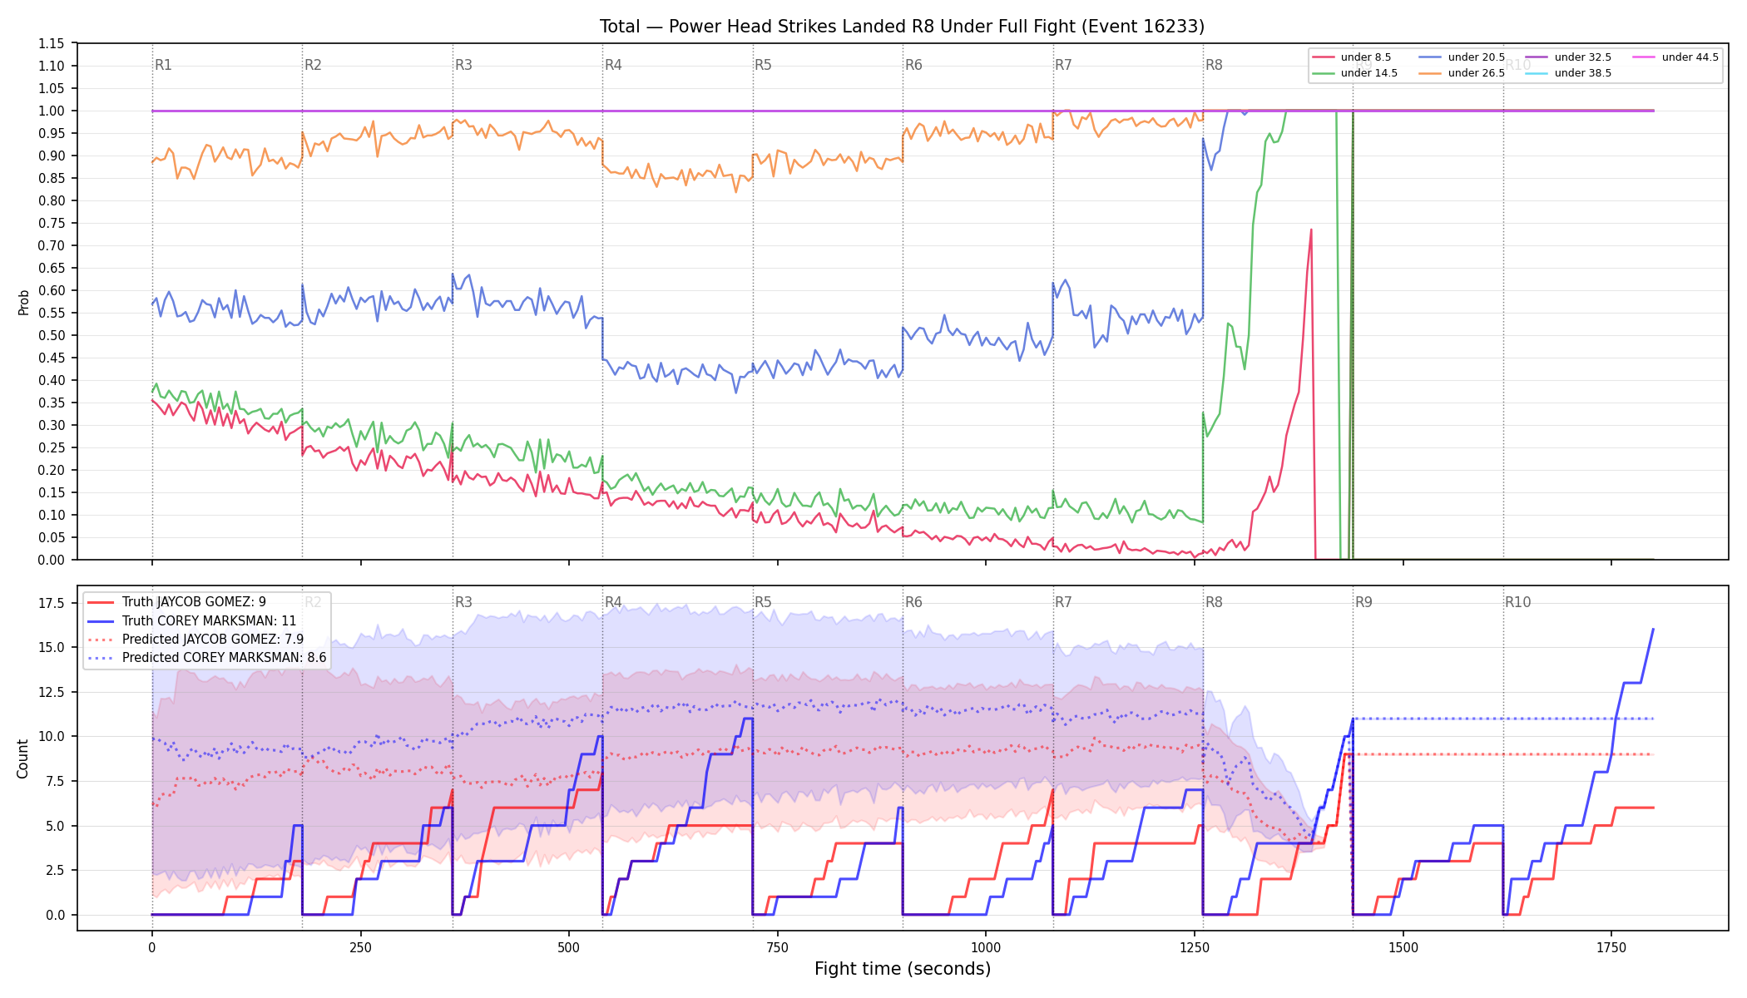Image resolution: width=1747 pixels, height=998 pixels.
Task: Click the 'under 8.5' legend label
Action: (x=1365, y=57)
